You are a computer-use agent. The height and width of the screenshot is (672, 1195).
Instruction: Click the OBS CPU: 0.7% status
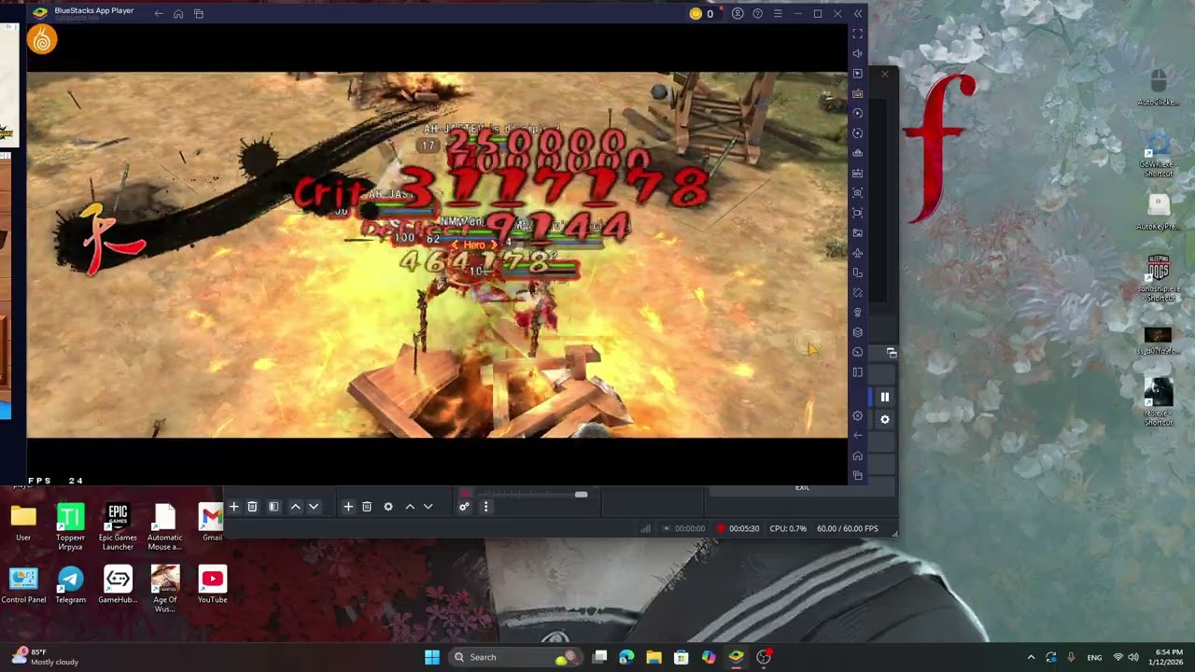coord(788,528)
